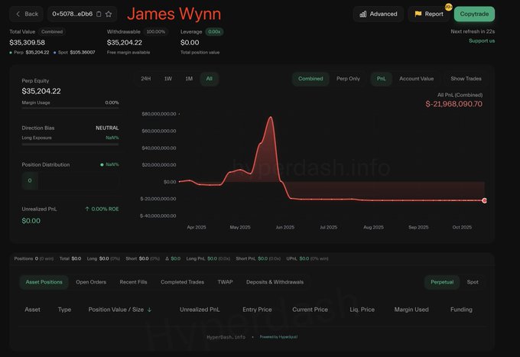
Task: Click the Entry Price column header
Action: coord(257,310)
